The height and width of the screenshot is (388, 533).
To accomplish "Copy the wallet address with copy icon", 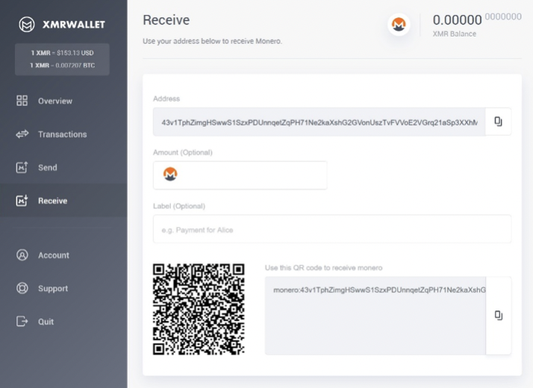I will click(x=498, y=122).
